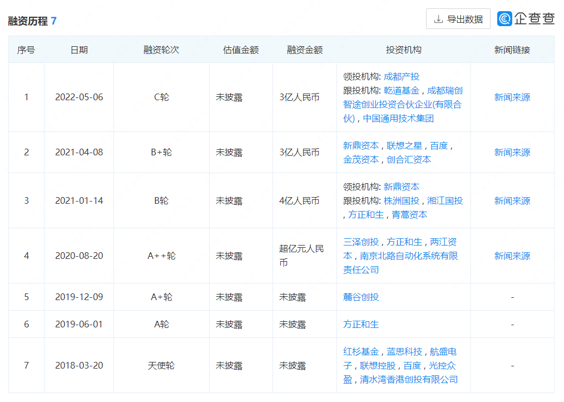Select the date cell 2022-05-06

pyautogui.click(x=79, y=97)
